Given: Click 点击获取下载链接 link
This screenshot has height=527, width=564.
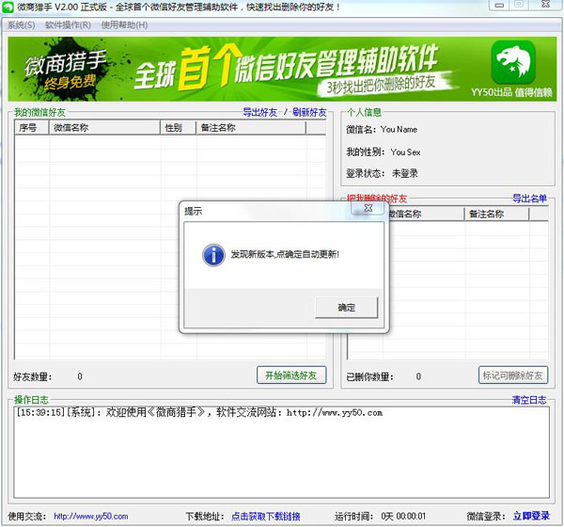Looking at the screenshot, I should (x=266, y=517).
